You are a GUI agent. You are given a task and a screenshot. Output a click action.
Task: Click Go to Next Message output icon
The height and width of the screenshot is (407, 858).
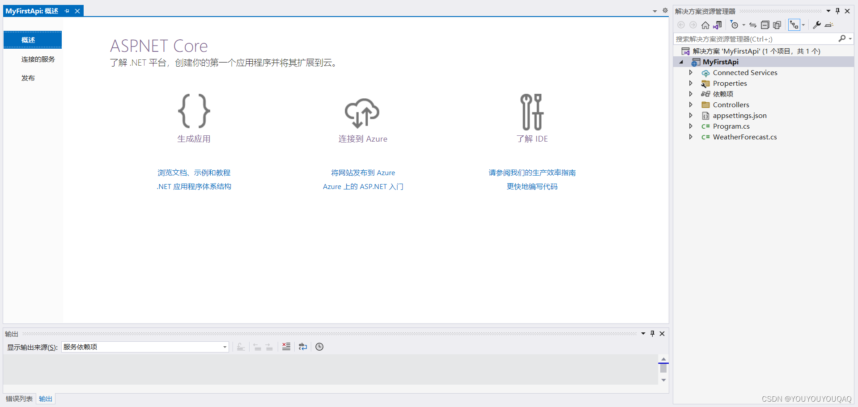tap(269, 347)
